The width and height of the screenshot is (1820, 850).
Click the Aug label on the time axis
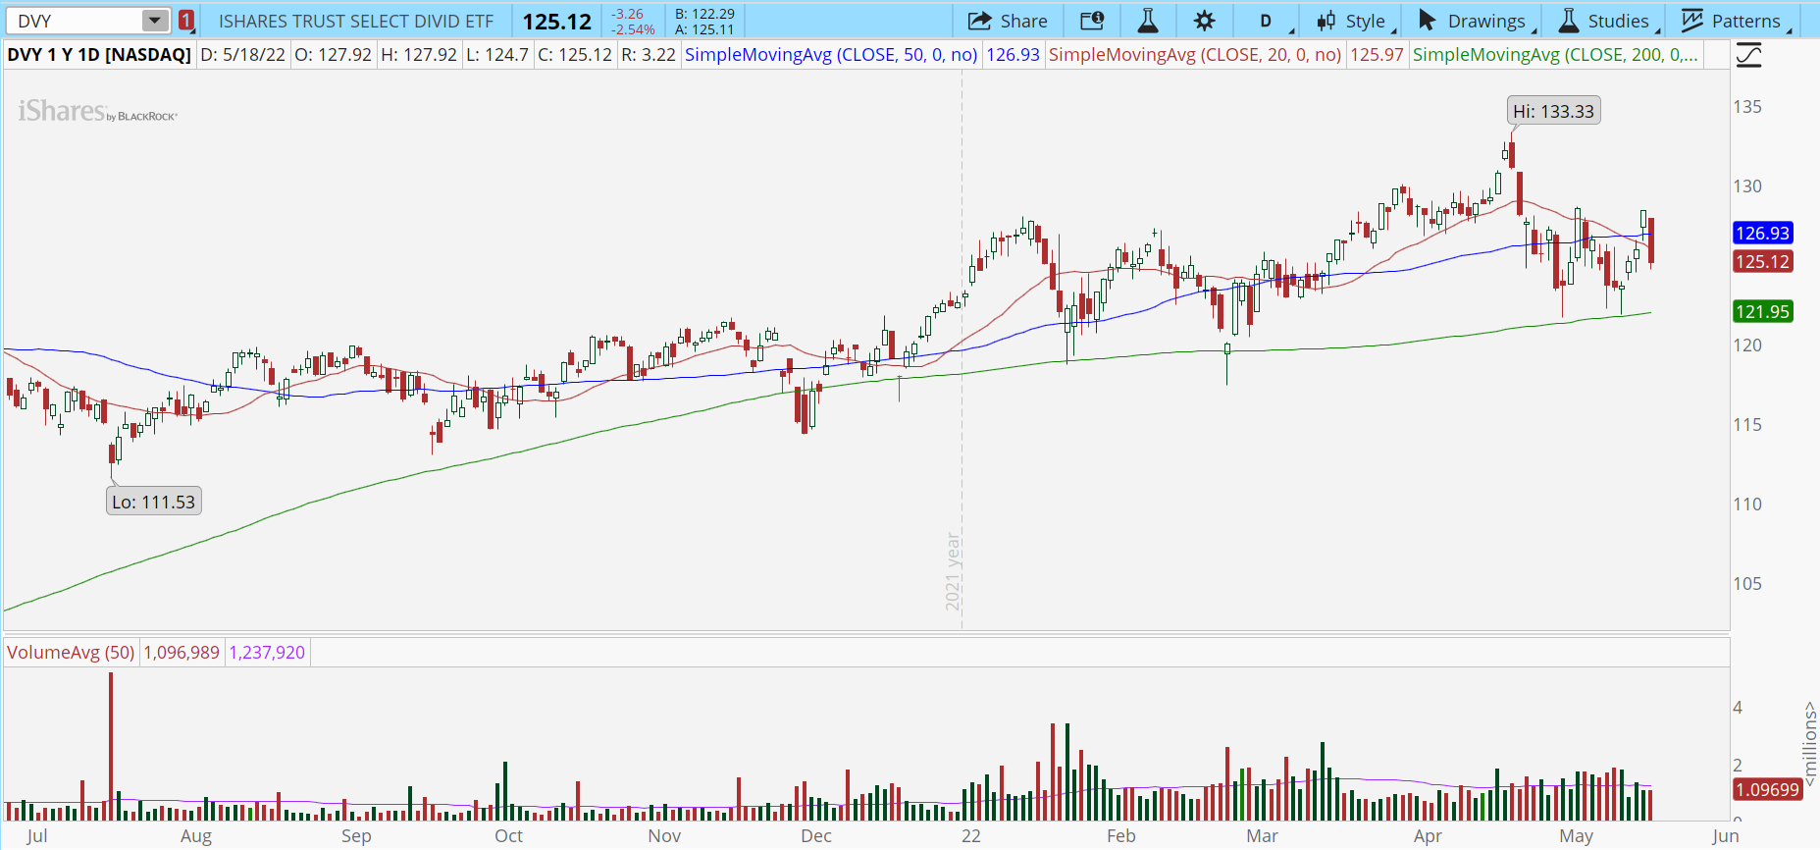[196, 836]
